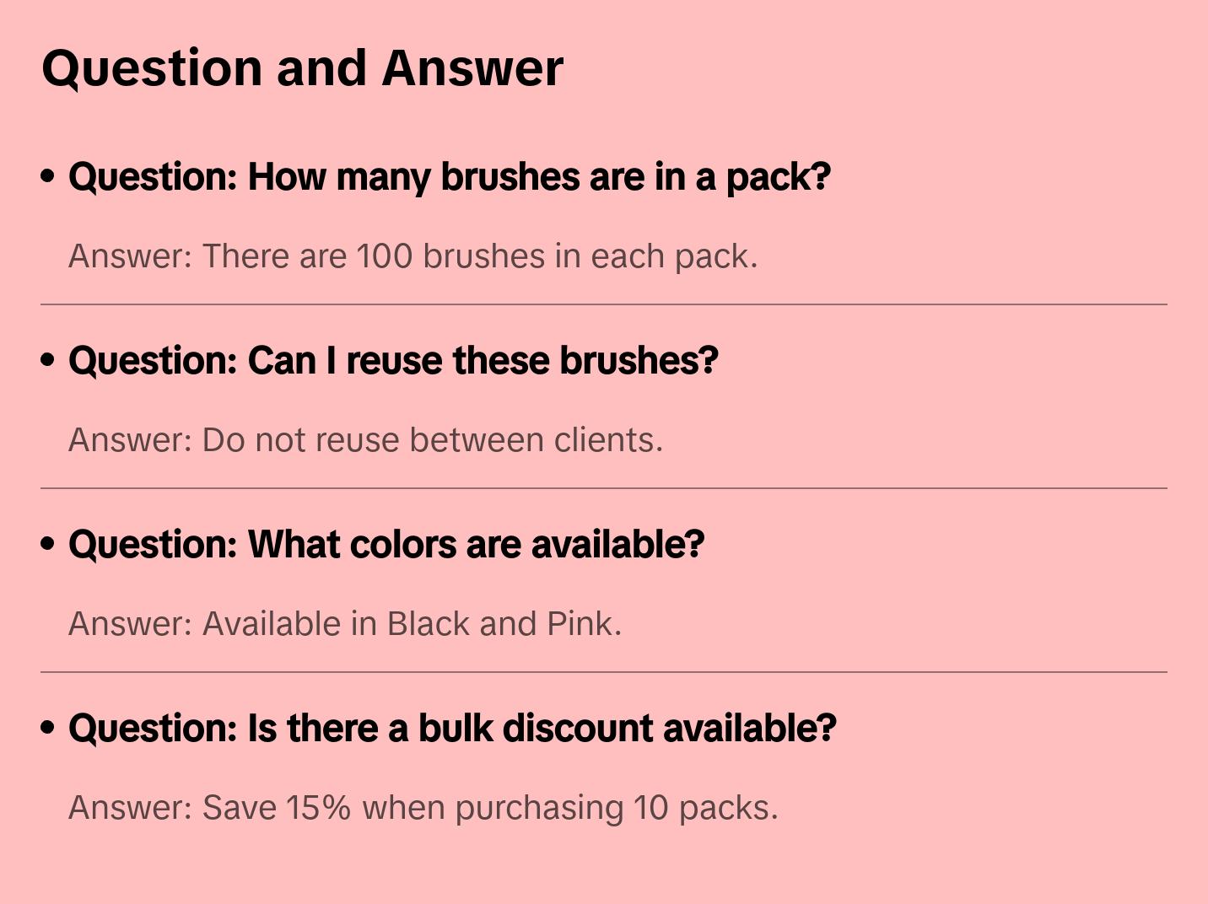Click the answer about 100 brushes per pack
Image resolution: width=1208 pixels, height=904 pixels.
point(413,256)
